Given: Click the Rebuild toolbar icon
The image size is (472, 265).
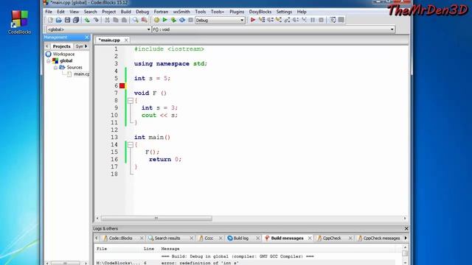Looking at the screenshot, I should click(x=182, y=20).
